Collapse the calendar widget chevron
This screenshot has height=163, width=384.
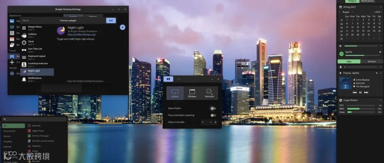381,7
